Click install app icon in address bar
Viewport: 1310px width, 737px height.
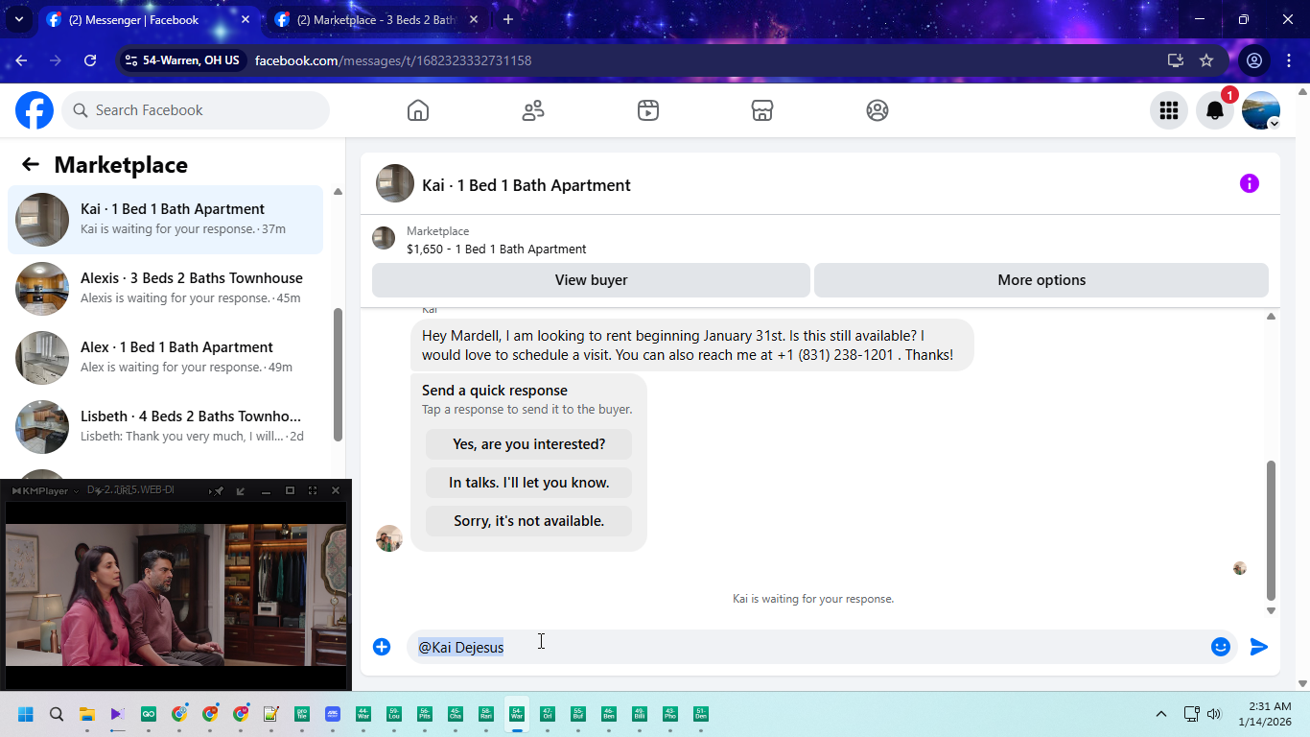pos(1176,60)
